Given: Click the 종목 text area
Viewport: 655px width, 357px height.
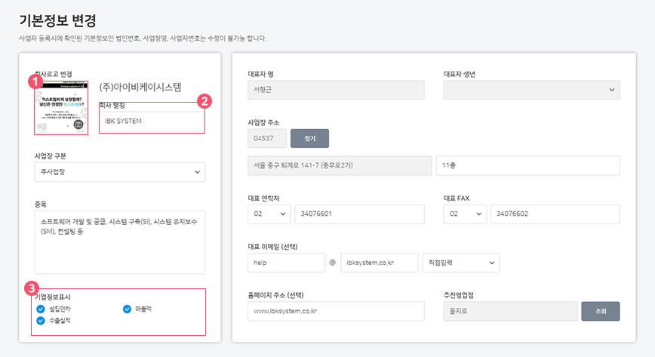Looking at the screenshot, I should (120, 242).
